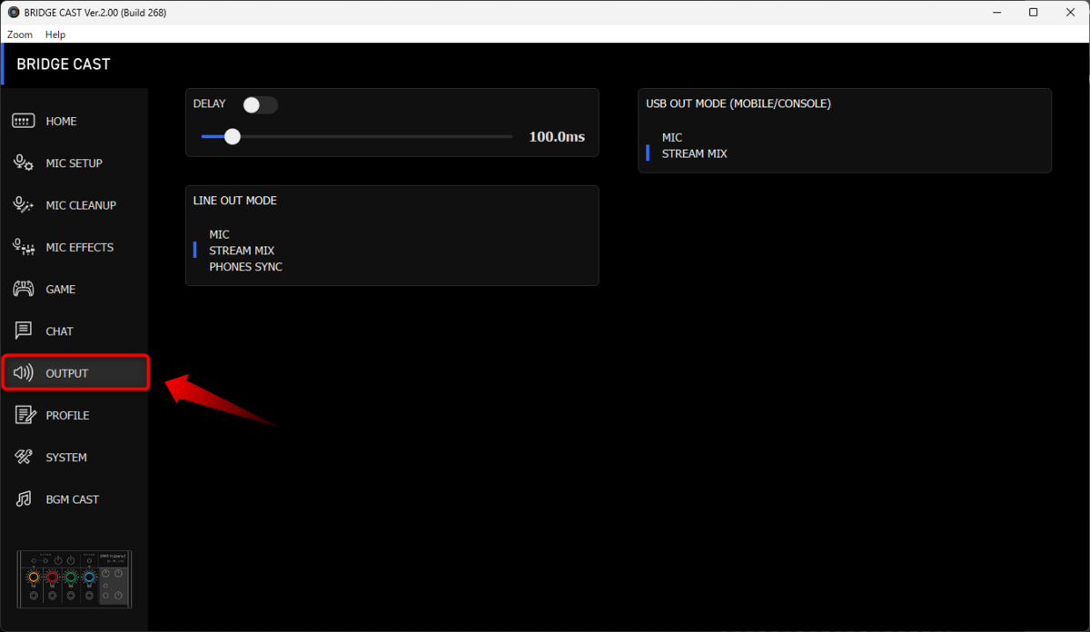Image resolution: width=1090 pixels, height=632 pixels.
Task: Click the delay slider track
Action: coord(357,136)
